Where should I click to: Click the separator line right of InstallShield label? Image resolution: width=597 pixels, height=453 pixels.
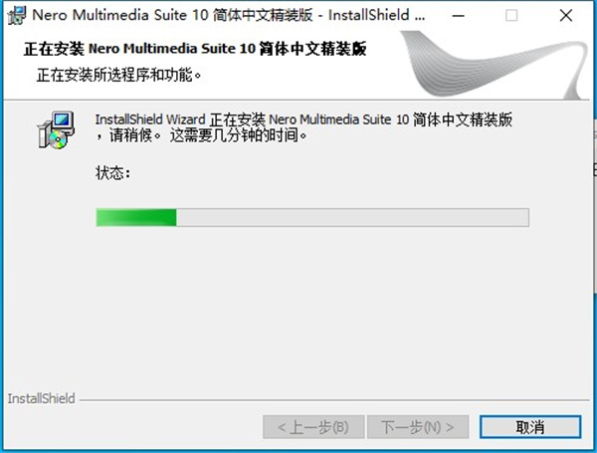coord(334,400)
